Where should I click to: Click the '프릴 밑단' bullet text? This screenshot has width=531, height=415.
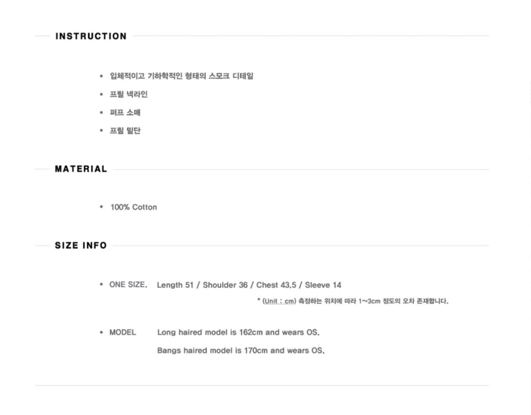point(125,131)
